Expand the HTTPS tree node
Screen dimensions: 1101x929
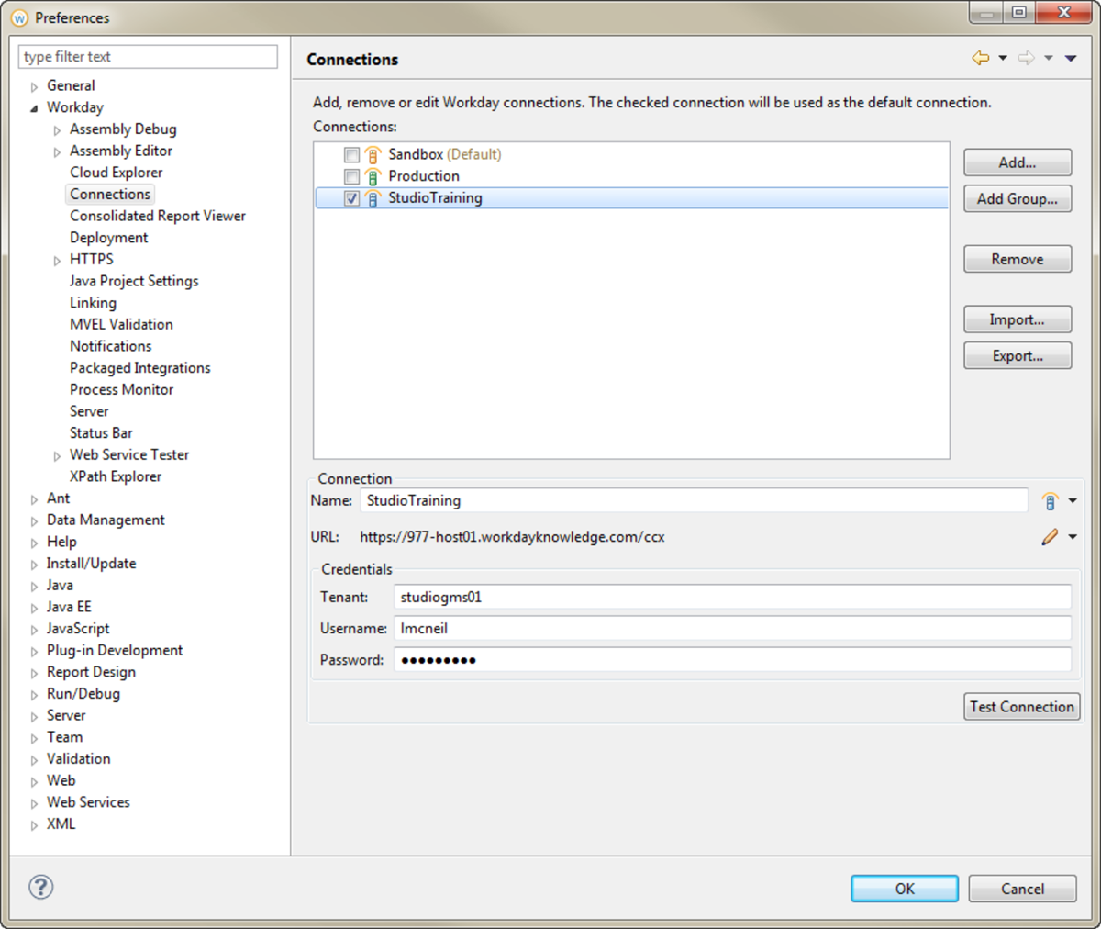(x=57, y=260)
